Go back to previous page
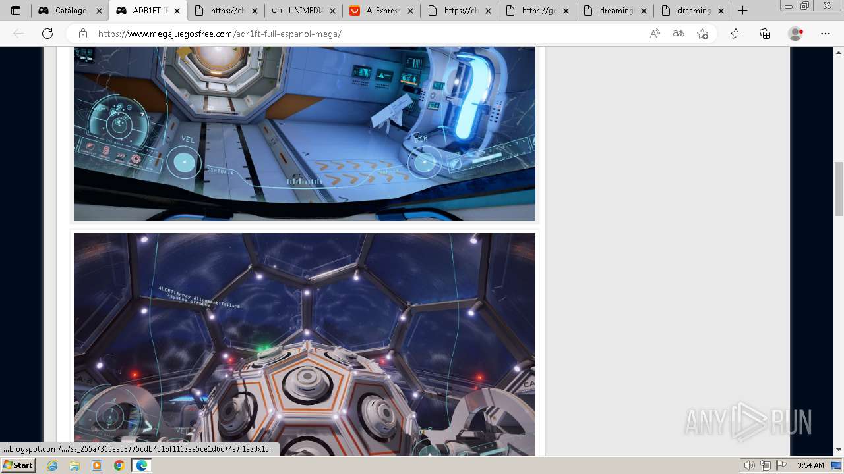 coord(18,34)
